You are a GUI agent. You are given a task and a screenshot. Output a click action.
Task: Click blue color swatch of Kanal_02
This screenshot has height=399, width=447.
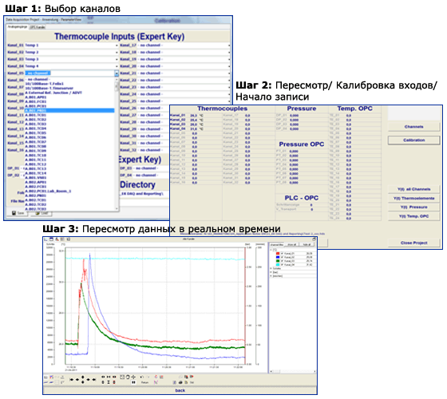coord(278,257)
